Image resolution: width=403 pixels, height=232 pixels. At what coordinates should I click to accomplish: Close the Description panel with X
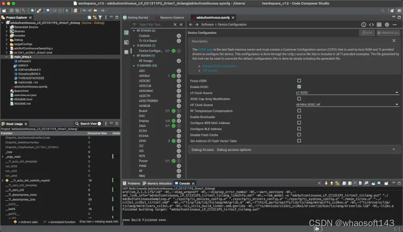[x=394, y=41]
